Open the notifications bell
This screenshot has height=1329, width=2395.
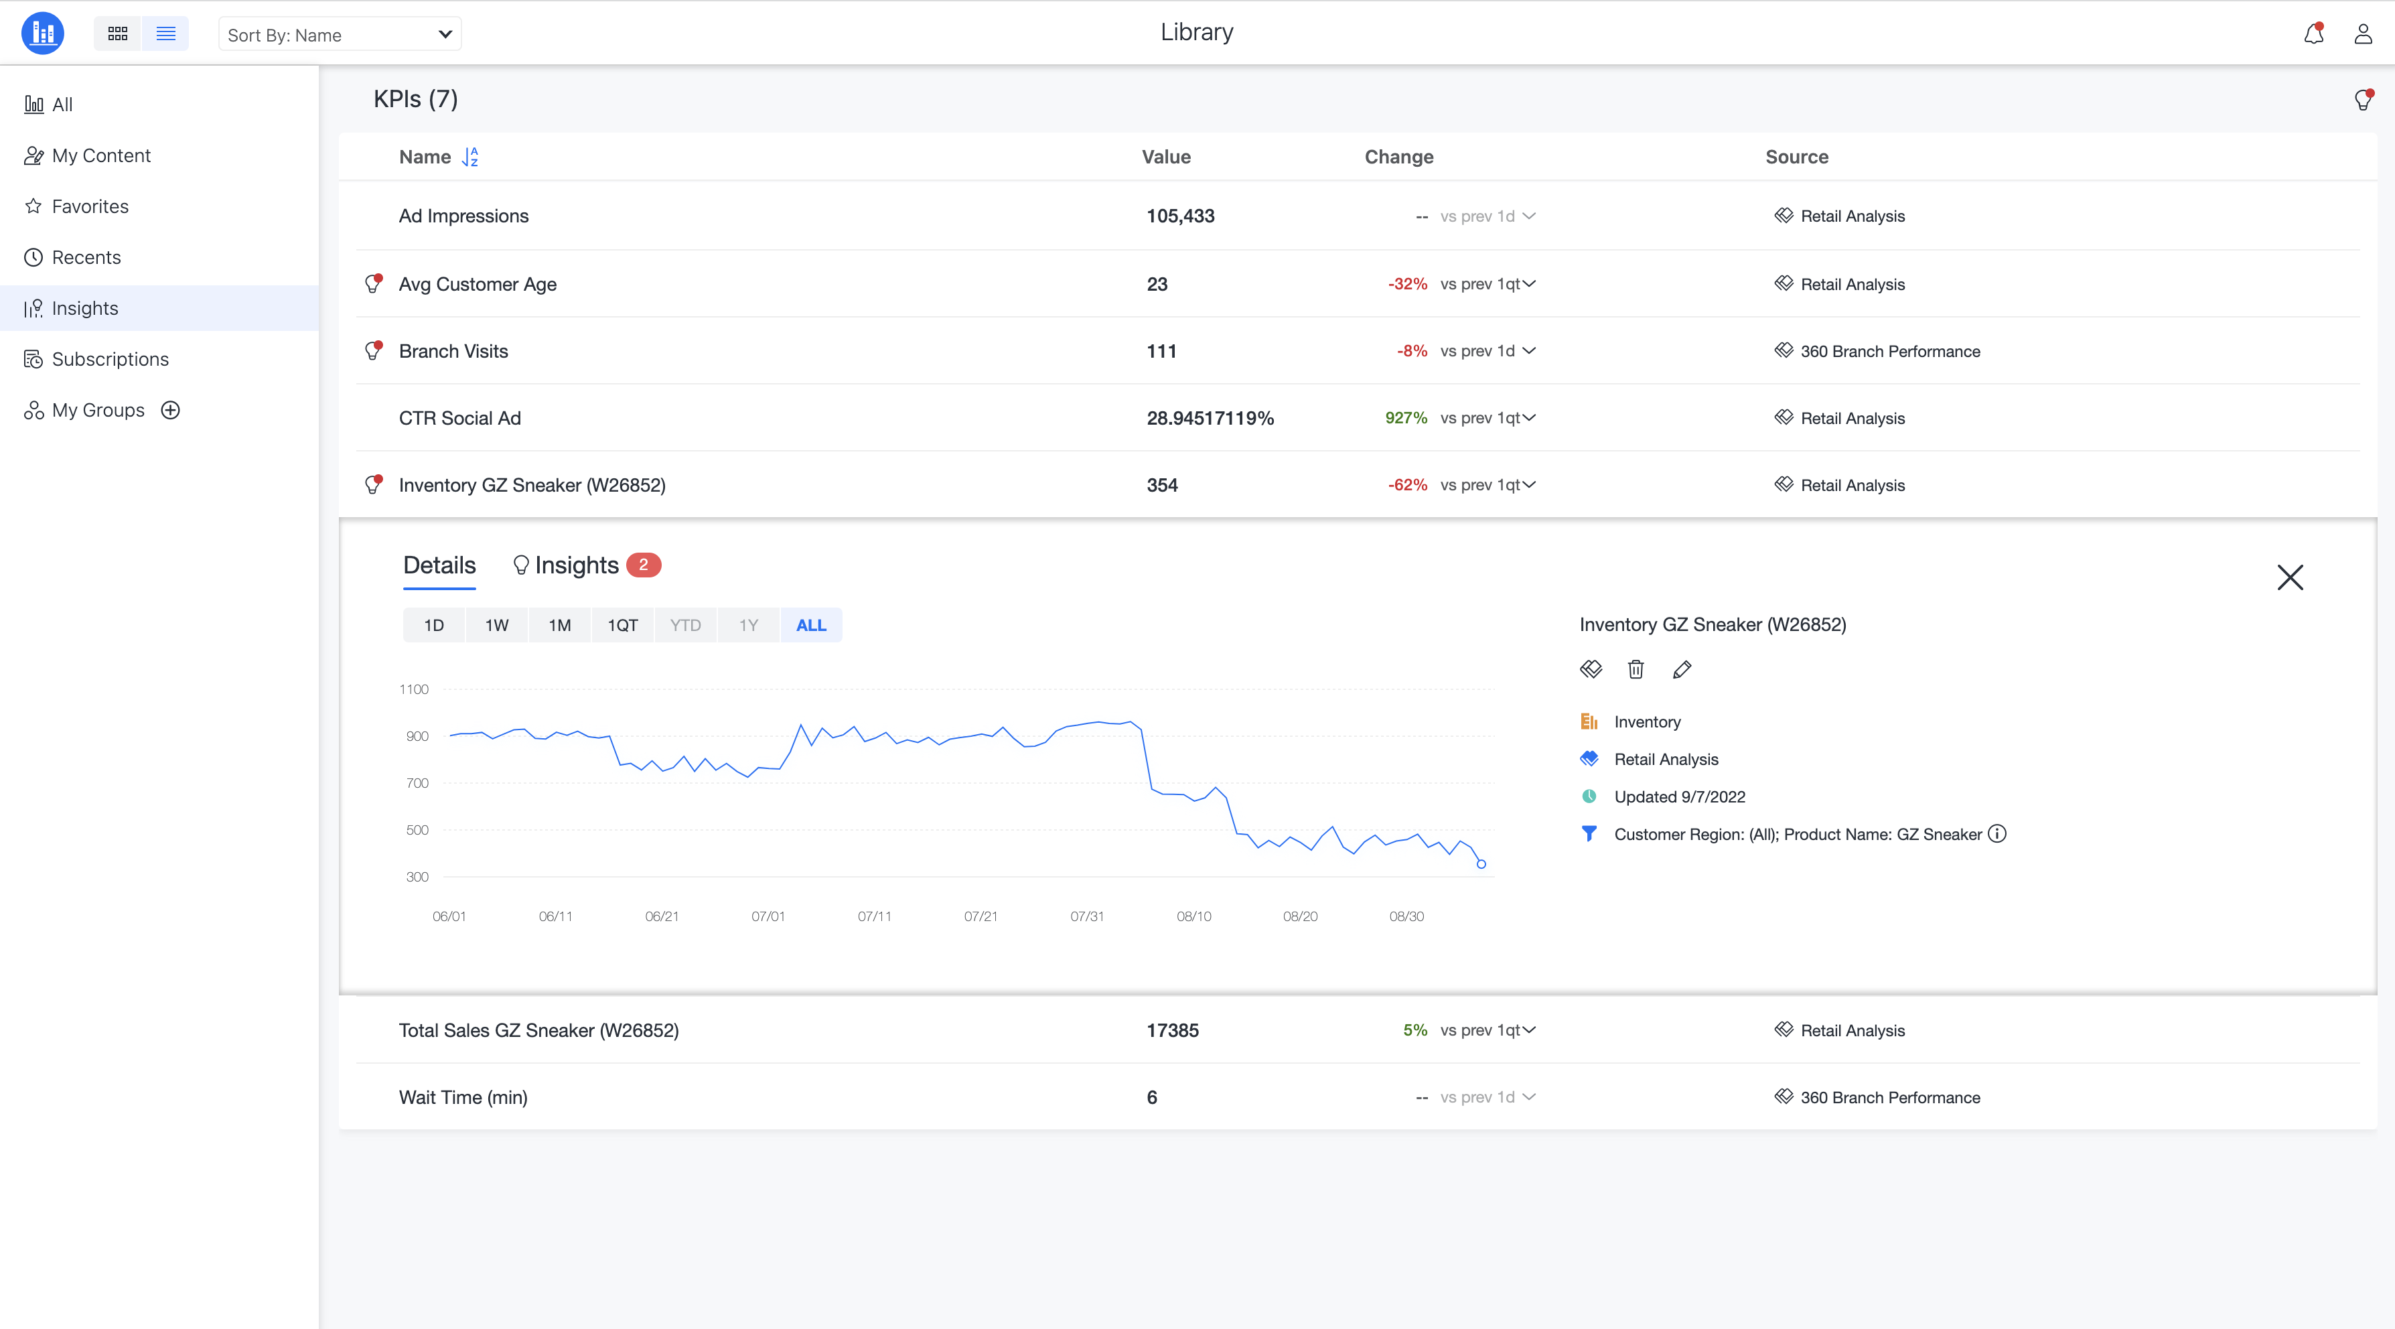(2313, 34)
